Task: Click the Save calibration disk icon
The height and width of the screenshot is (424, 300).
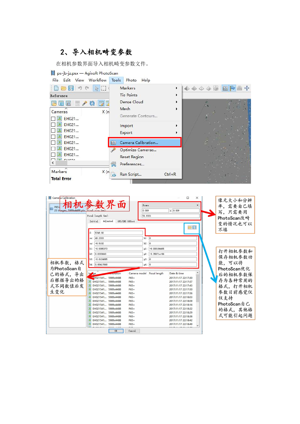Action: pos(194,228)
